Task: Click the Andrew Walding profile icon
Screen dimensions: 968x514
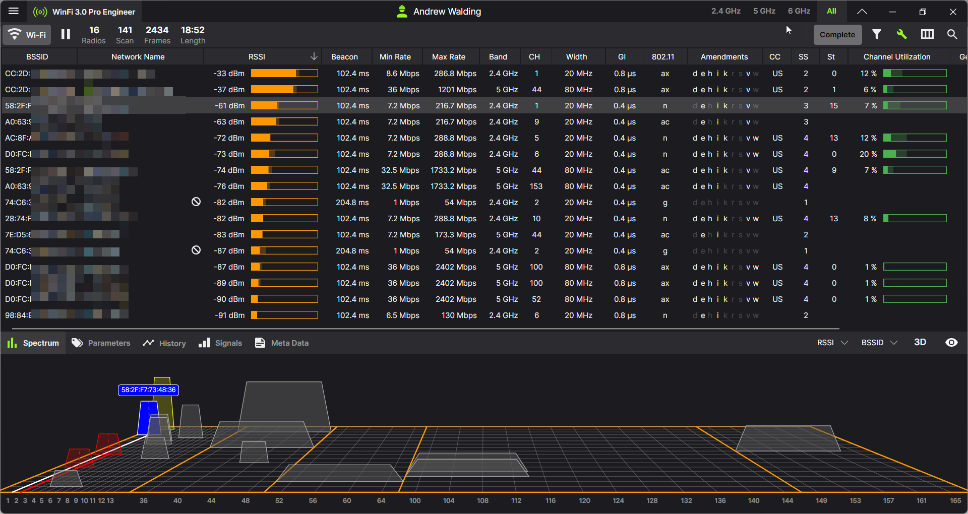Action: [x=402, y=11]
